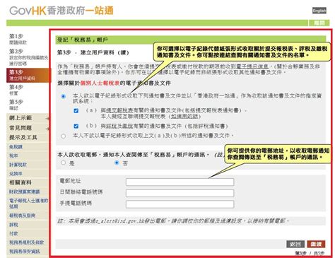The width and height of the screenshot is (335, 258).
Task: Open the 常見問題 sidebar item
Action: click(20, 128)
